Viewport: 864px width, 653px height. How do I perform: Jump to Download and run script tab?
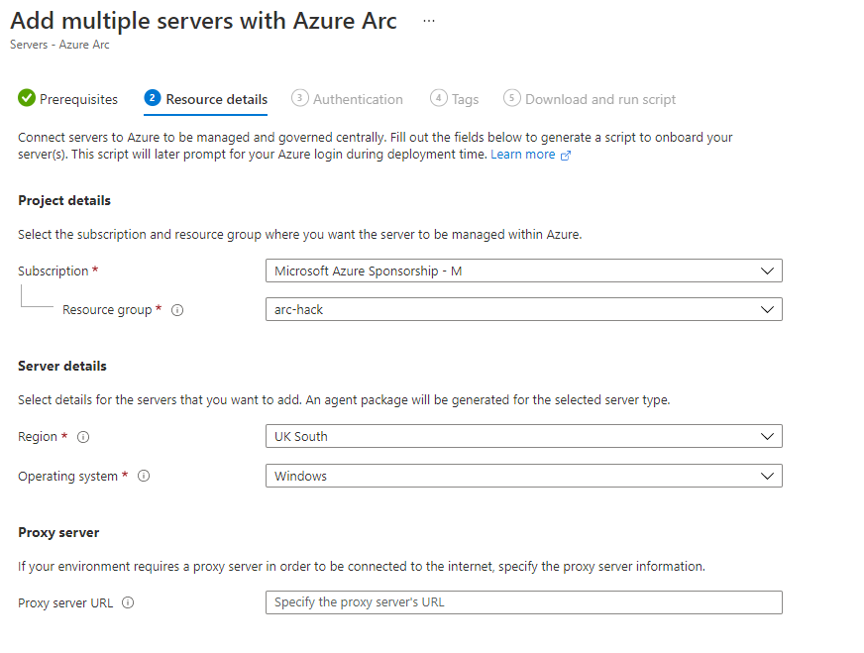click(x=600, y=99)
